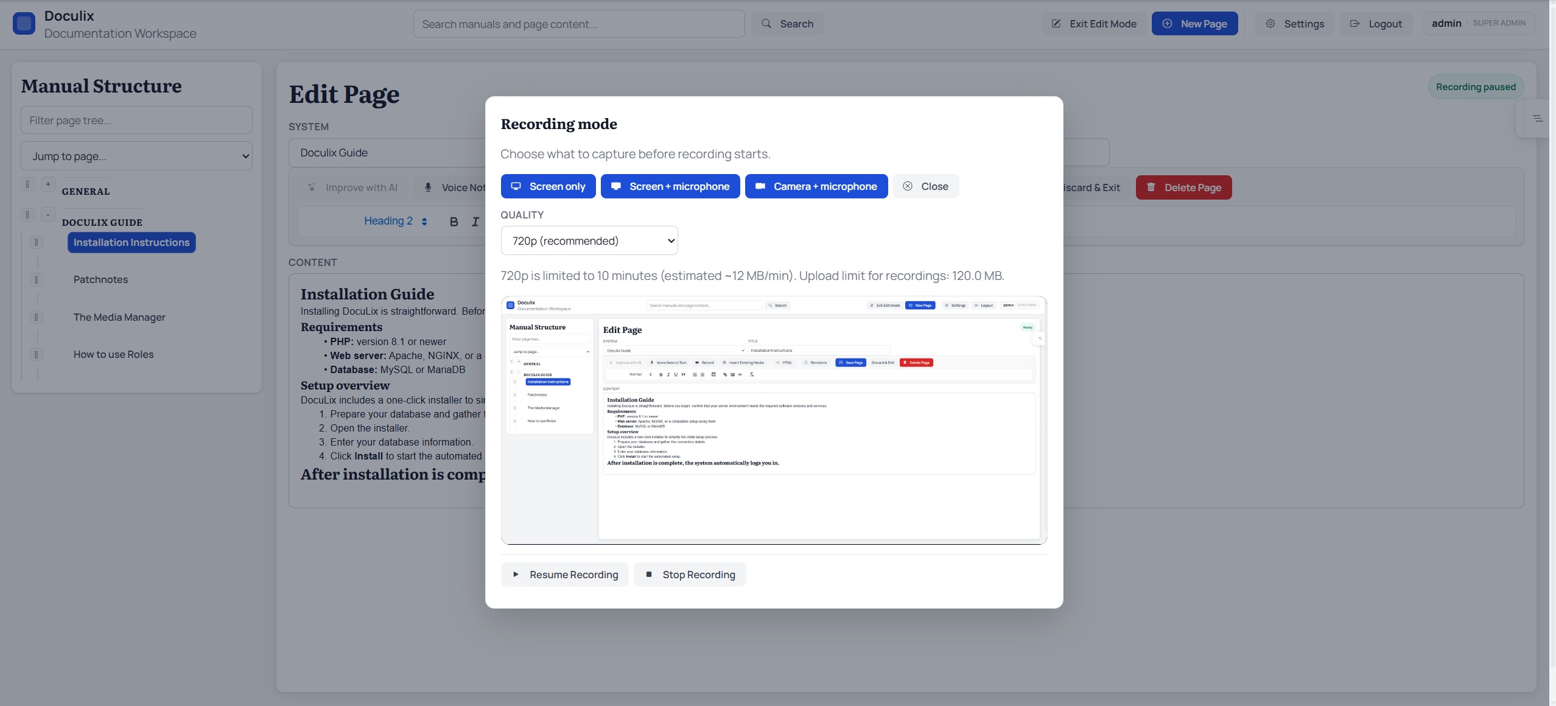Open Voice Note to Text via microphone icon
The image size is (1556, 706).
click(427, 187)
